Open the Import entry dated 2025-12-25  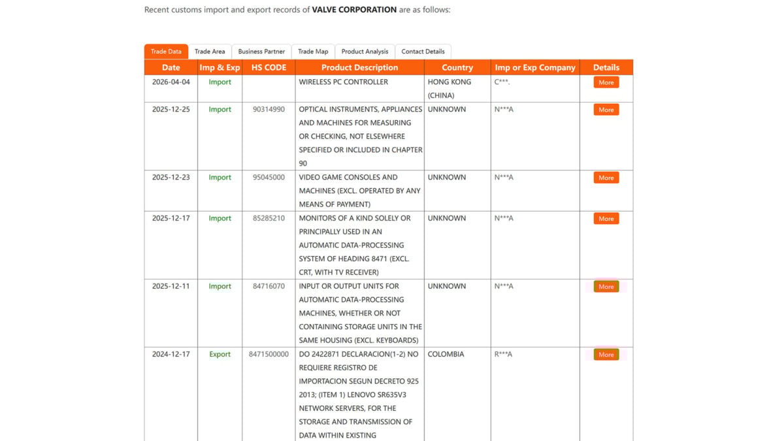[x=220, y=109]
